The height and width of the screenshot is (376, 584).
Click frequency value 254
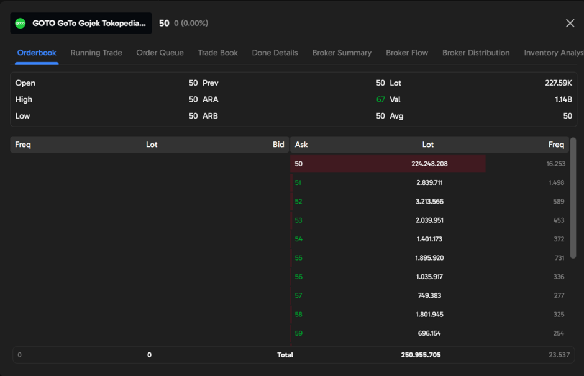(x=559, y=333)
